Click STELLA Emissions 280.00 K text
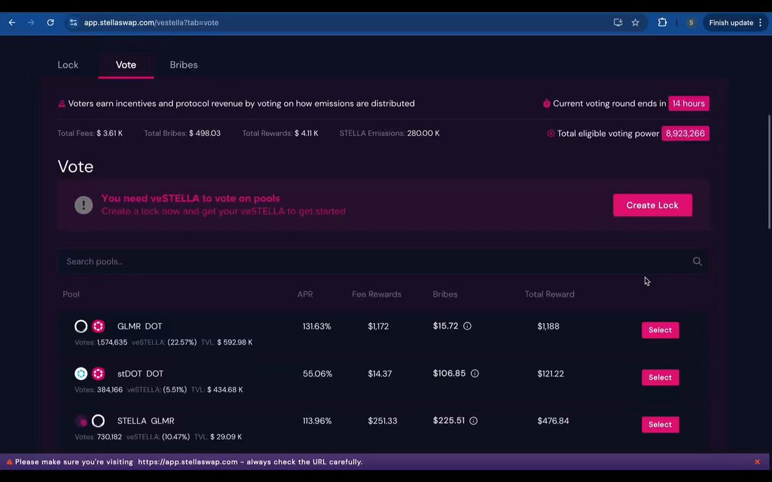The height and width of the screenshot is (482, 772). pyautogui.click(x=390, y=134)
